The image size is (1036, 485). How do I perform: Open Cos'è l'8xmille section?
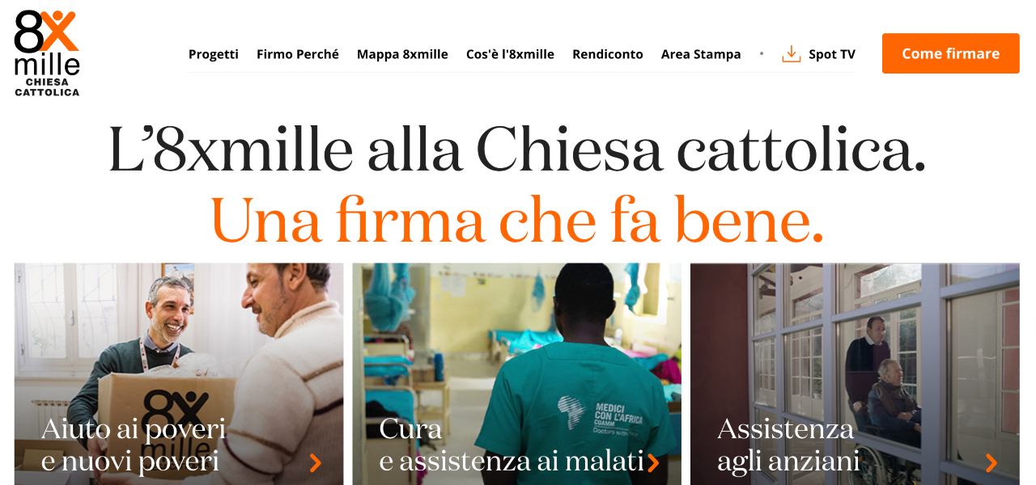[510, 54]
